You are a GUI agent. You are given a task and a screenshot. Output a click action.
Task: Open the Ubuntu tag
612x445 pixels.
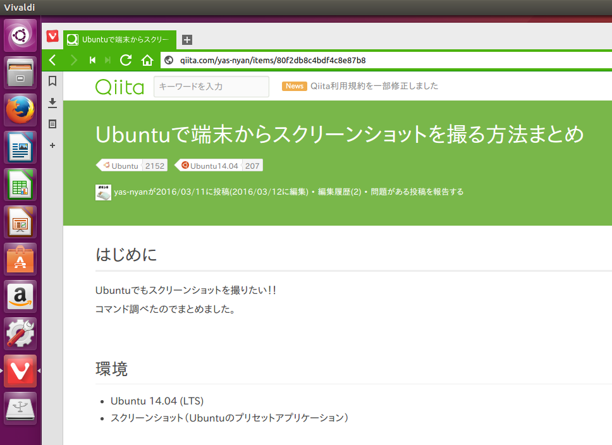click(x=121, y=166)
